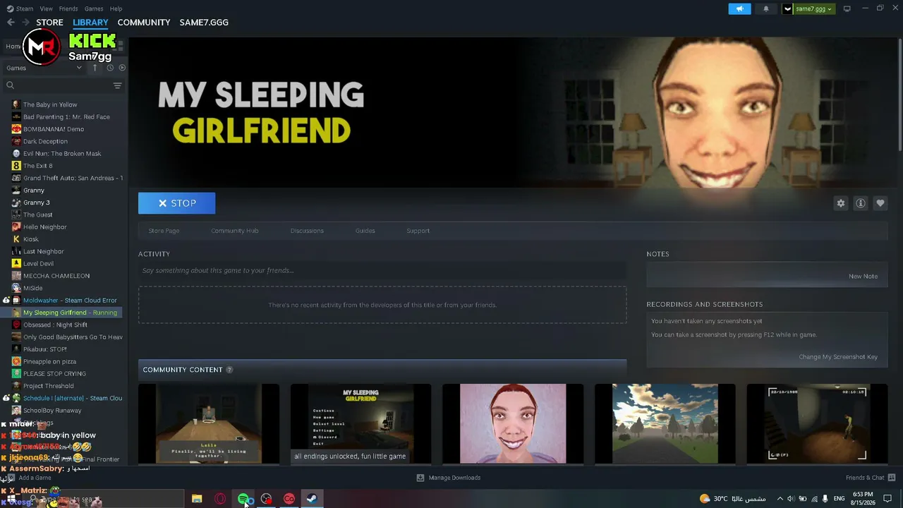
Task: Create a New Note
Action: (x=863, y=277)
